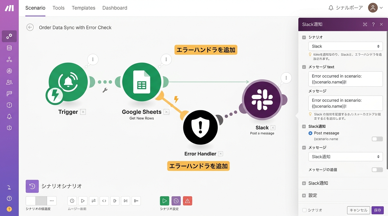Click the 保存 save button

377,210
